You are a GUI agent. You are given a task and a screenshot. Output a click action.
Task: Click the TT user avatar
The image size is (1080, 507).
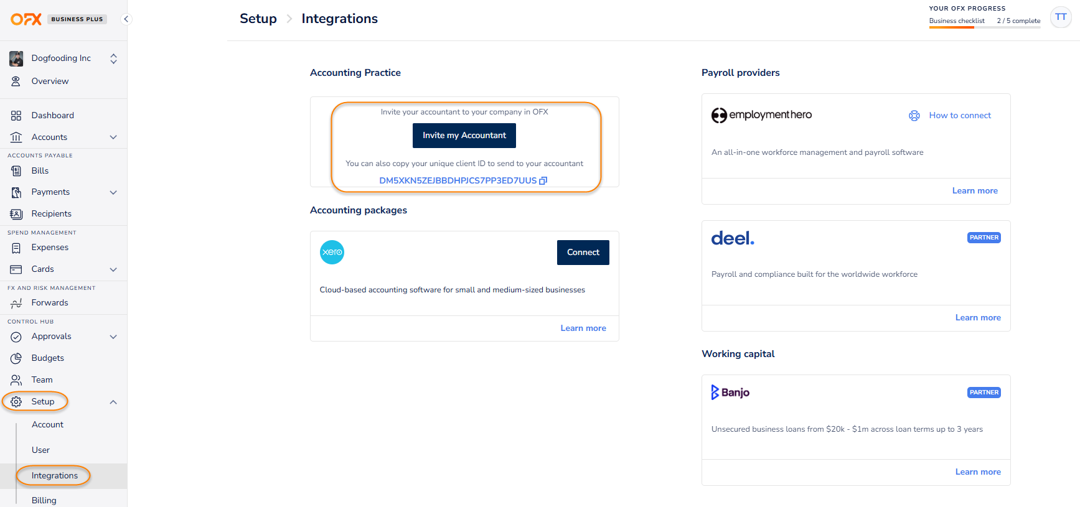point(1061,17)
